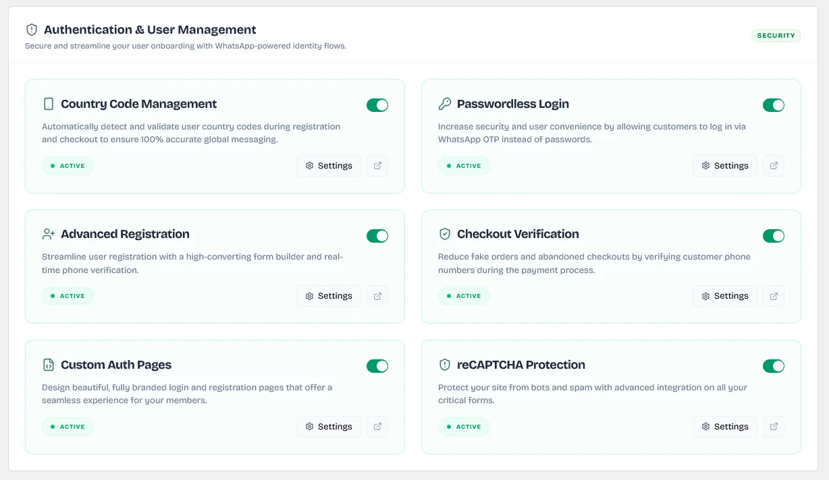Click the ACTIVE badge under Custom Auth Pages
This screenshot has width=829, height=480.
[68, 427]
